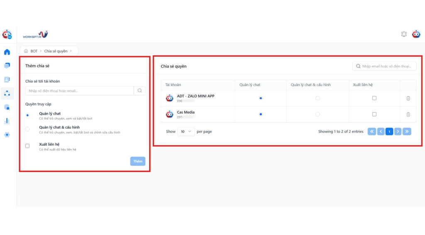Image resolution: width=425 pixels, height=235 pixels.
Task: Tick 'Xuất liên hệ' for Cas Media row
Action: tap(374, 114)
